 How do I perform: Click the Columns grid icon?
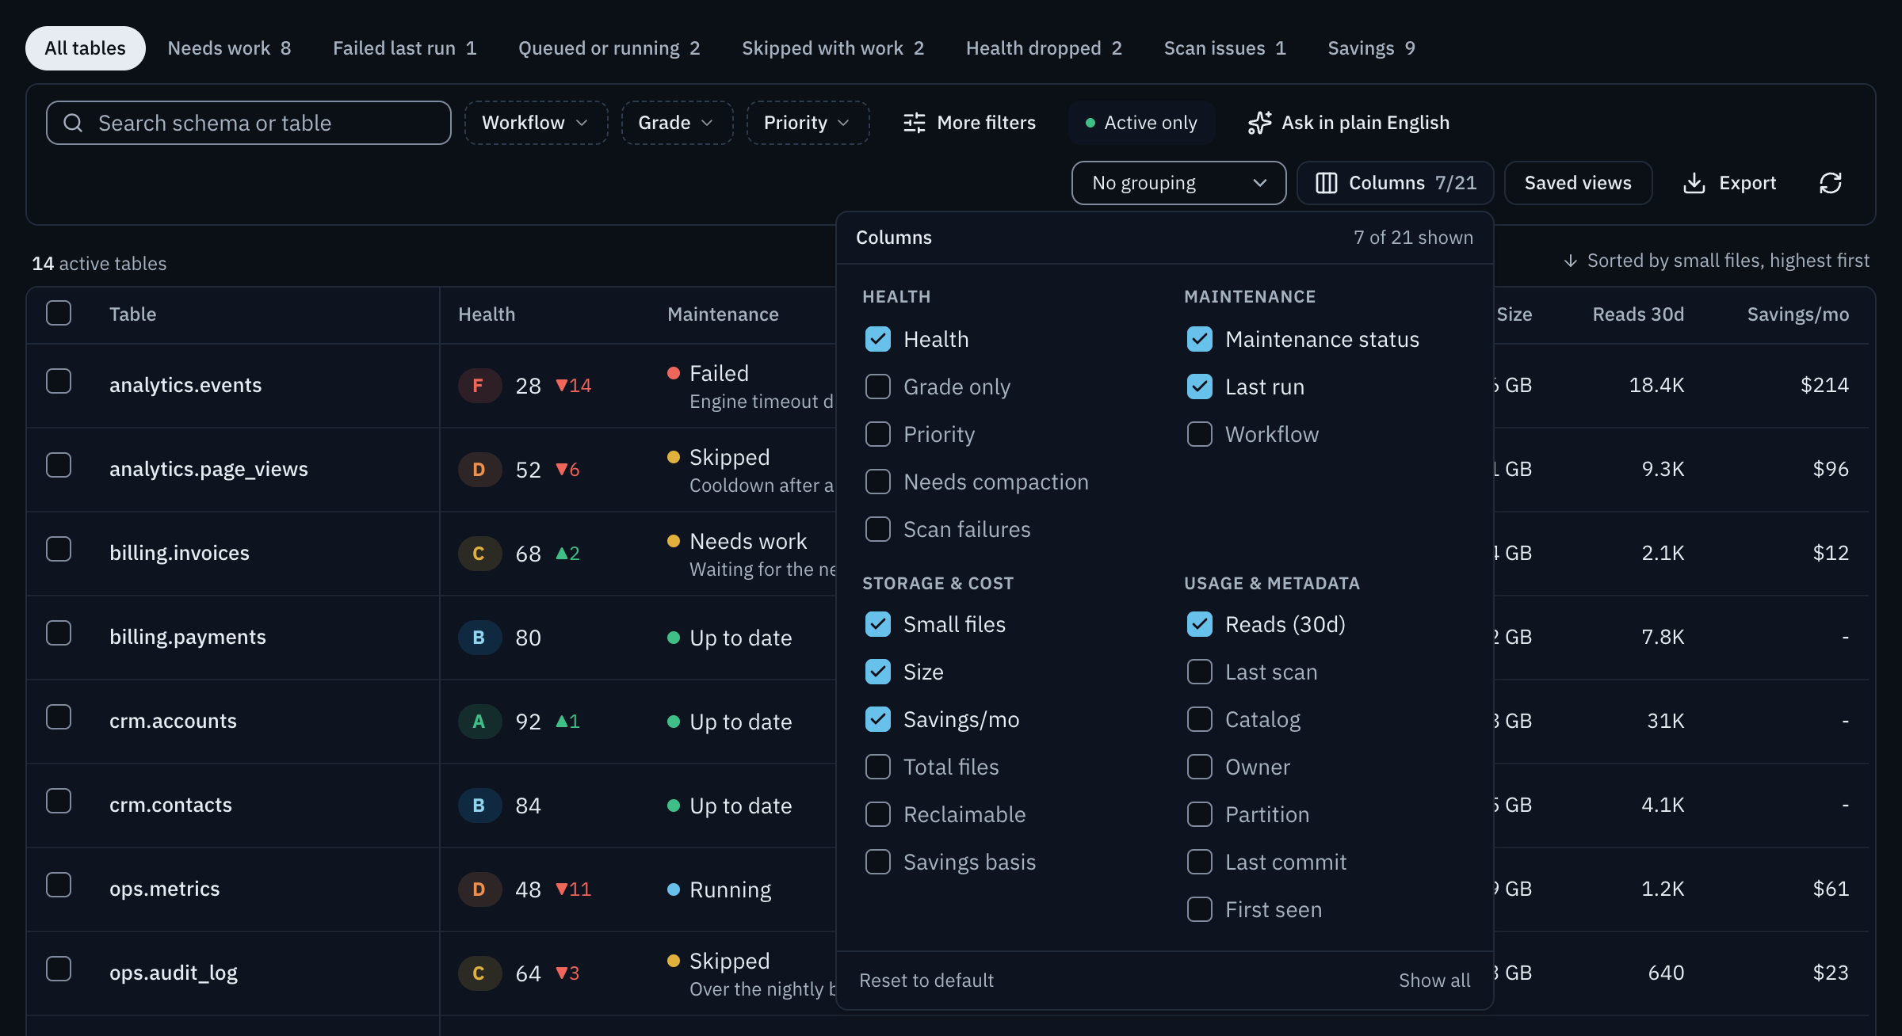coord(1326,183)
